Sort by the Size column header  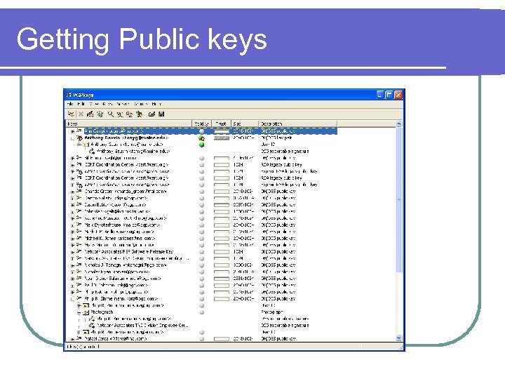pos(245,124)
